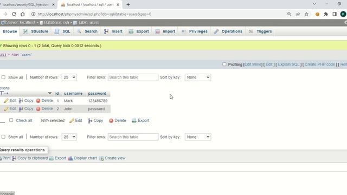Open lower Sort by key dropdown

[198, 137]
